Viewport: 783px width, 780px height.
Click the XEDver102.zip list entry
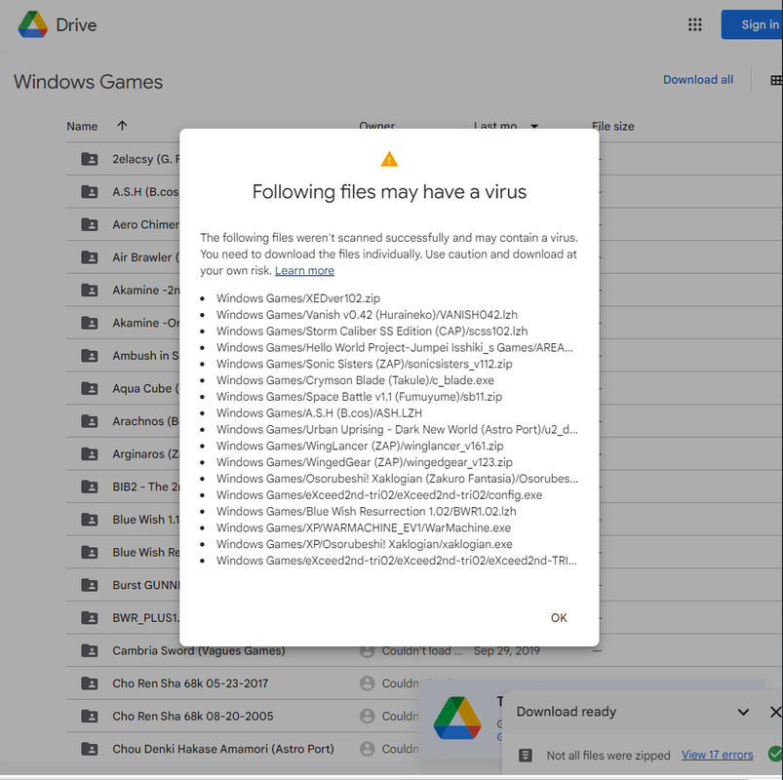[298, 298]
